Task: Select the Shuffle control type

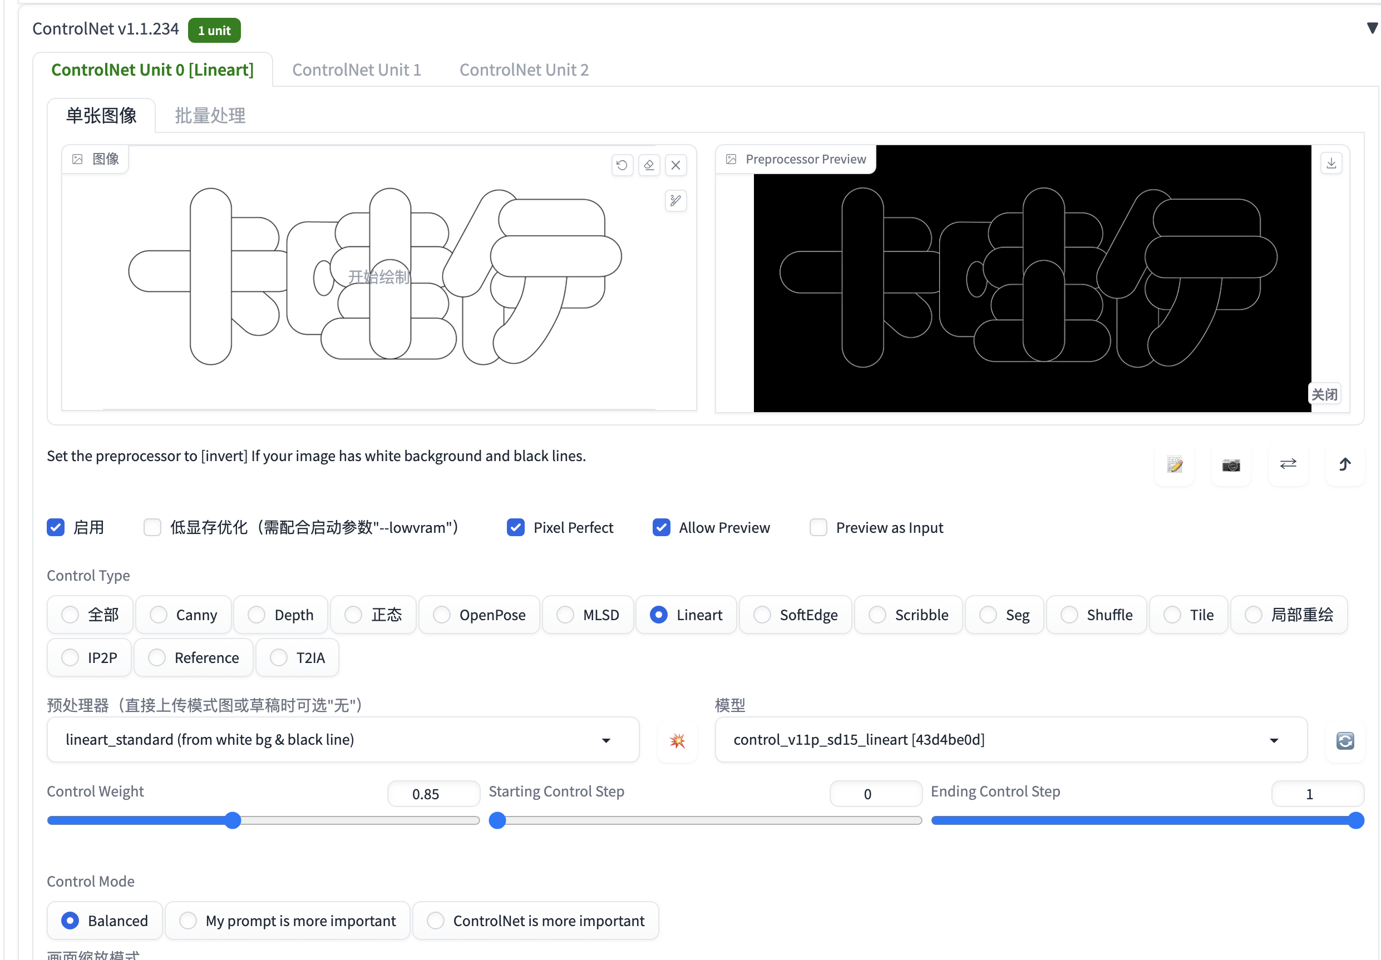Action: tap(1097, 615)
